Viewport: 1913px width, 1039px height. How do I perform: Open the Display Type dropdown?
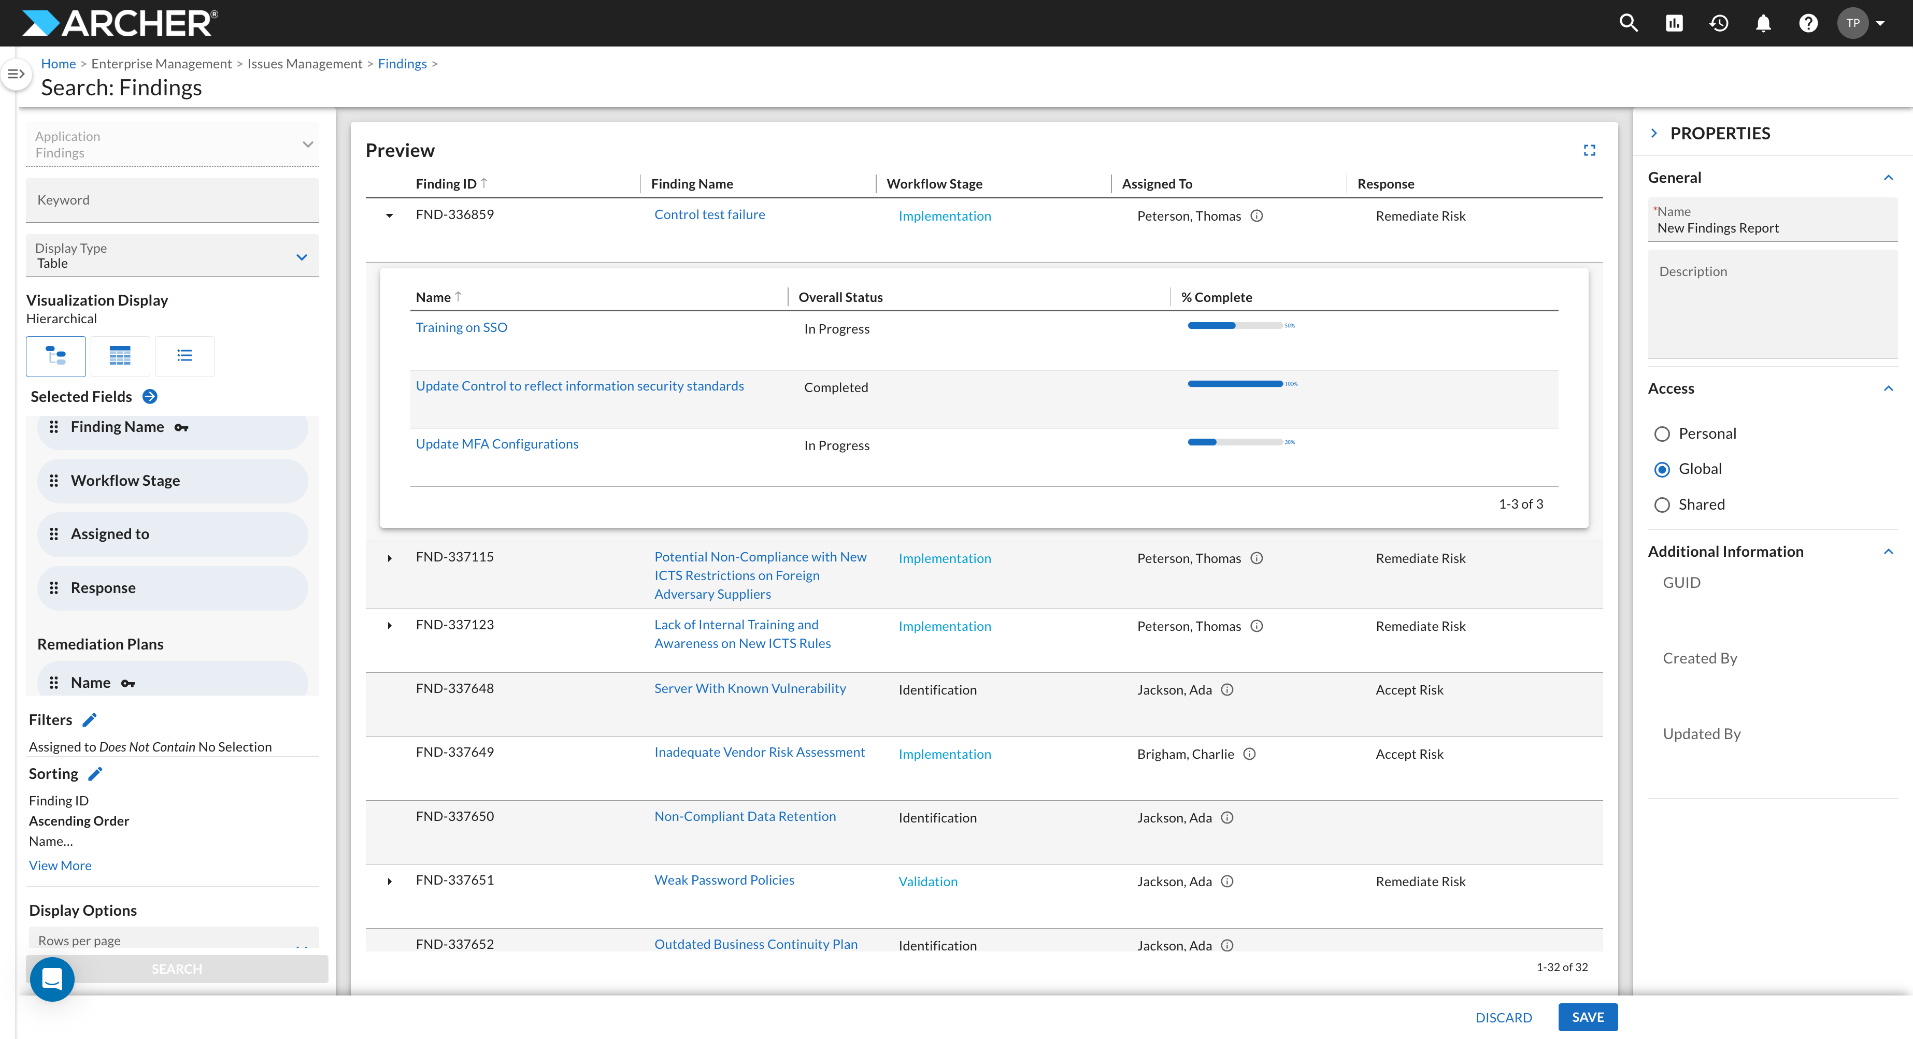tap(173, 255)
